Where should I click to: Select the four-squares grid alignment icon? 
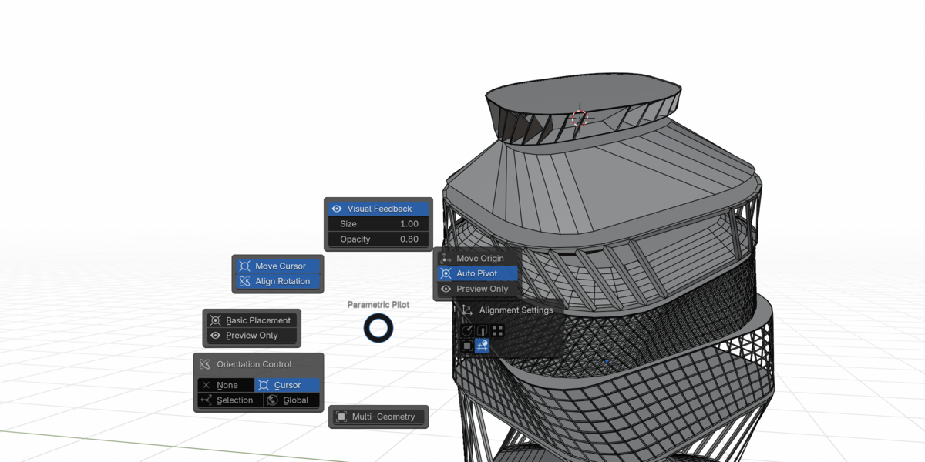[498, 331]
